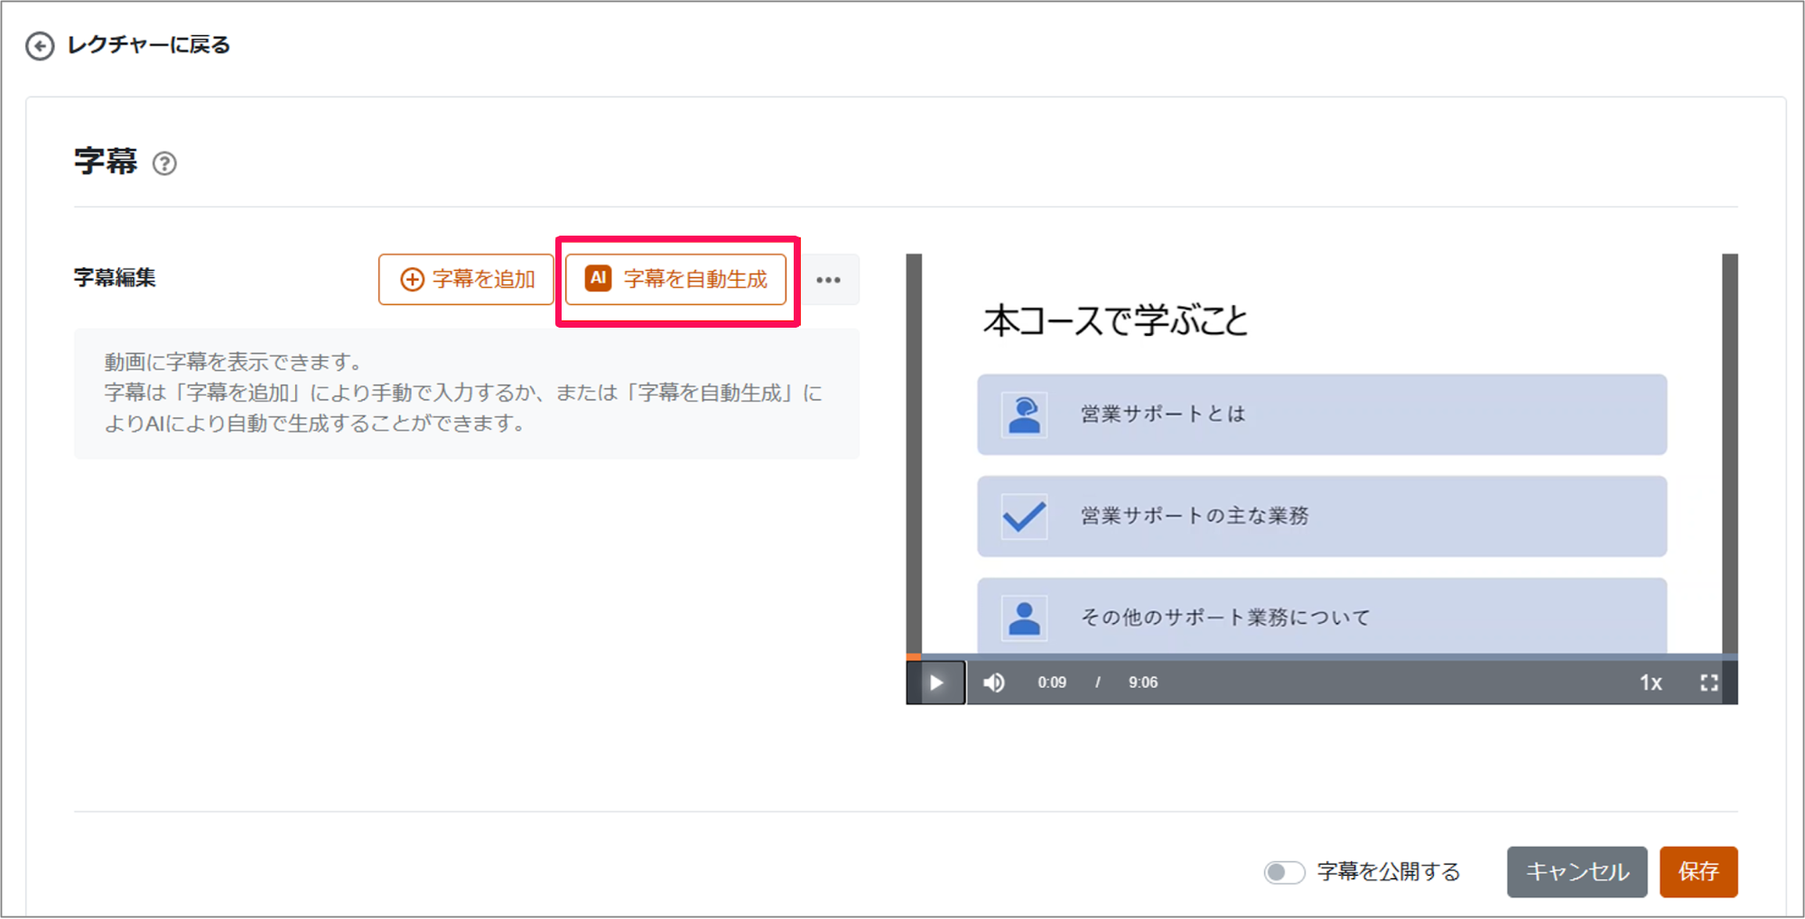
Task: Click the back arrow circle icon
Action: pos(40,46)
